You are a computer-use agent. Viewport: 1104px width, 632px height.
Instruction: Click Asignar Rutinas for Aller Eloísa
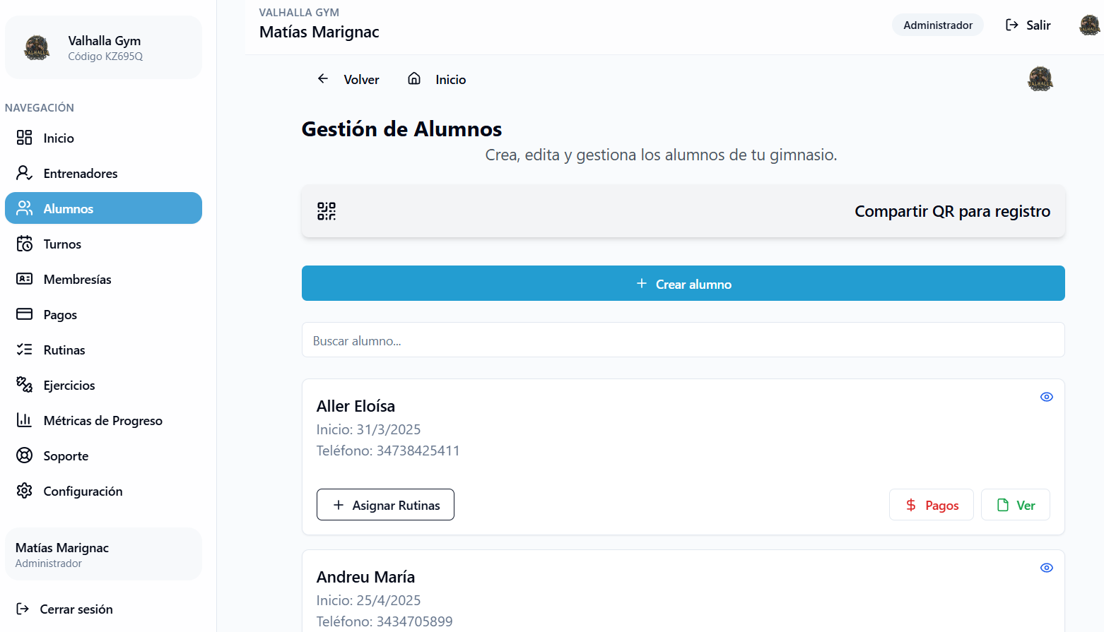pos(385,504)
